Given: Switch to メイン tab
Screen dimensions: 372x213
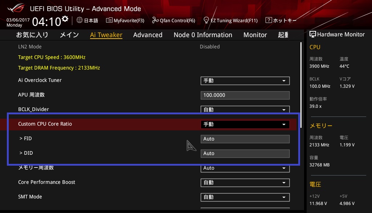Looking at the screenshot, I should pyautogui.click(x=69, y=35).
